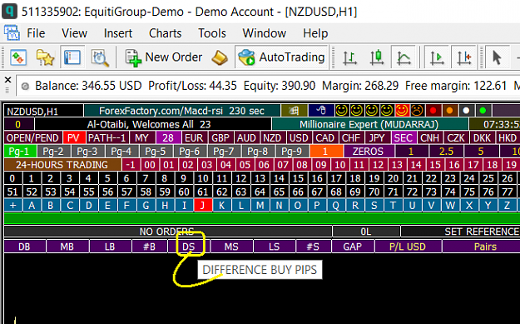Switch to line chart display
This screenshot has height=324, width=520.
pos(404,57)
